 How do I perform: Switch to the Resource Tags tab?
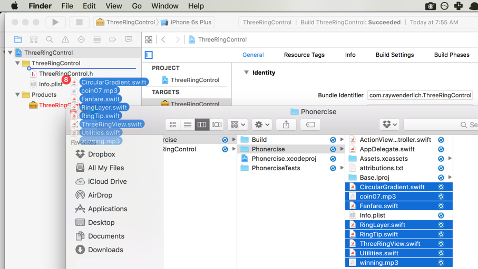pos(304,55)
